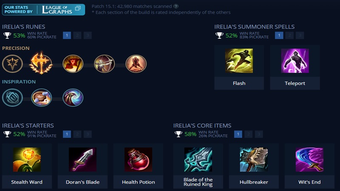Click the help question mark beside matches scanned
Screen dimensions: 340x191
pos(176,6)
